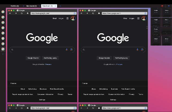Click Advertising link in top-left window footer
The height and width of the screenshot is (112, 172).
coord(32,89)
